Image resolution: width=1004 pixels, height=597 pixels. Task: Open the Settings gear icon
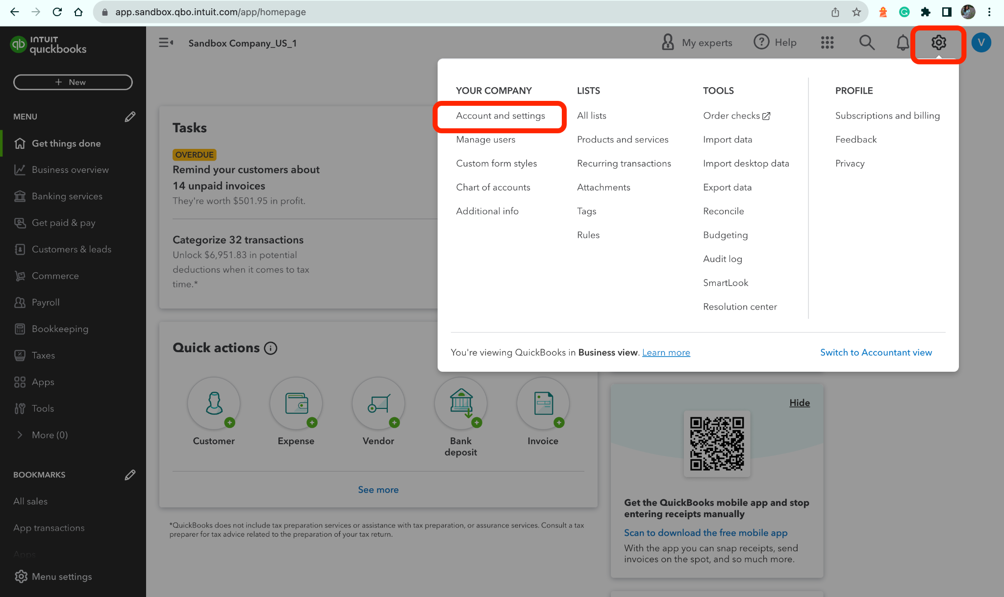(x=938, y=43)
